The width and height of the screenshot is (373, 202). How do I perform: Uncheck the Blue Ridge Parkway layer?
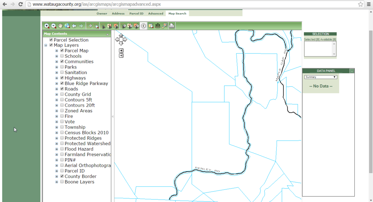point(62,83)
